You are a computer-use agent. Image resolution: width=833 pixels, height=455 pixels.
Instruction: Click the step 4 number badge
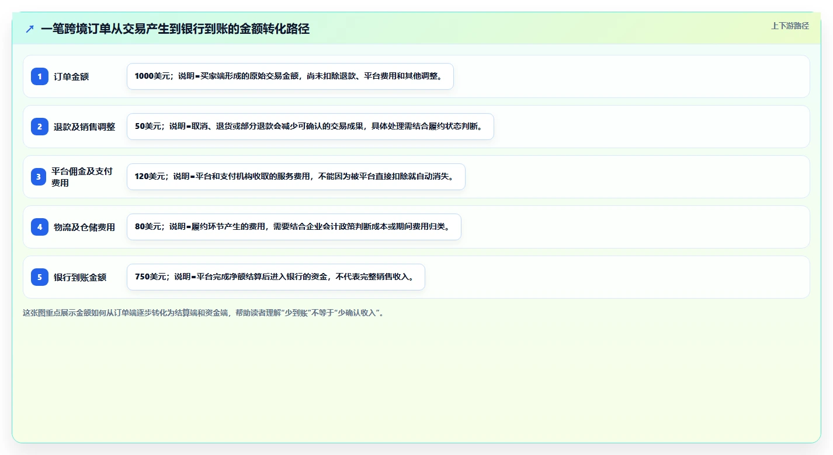(x=40, y=227)
